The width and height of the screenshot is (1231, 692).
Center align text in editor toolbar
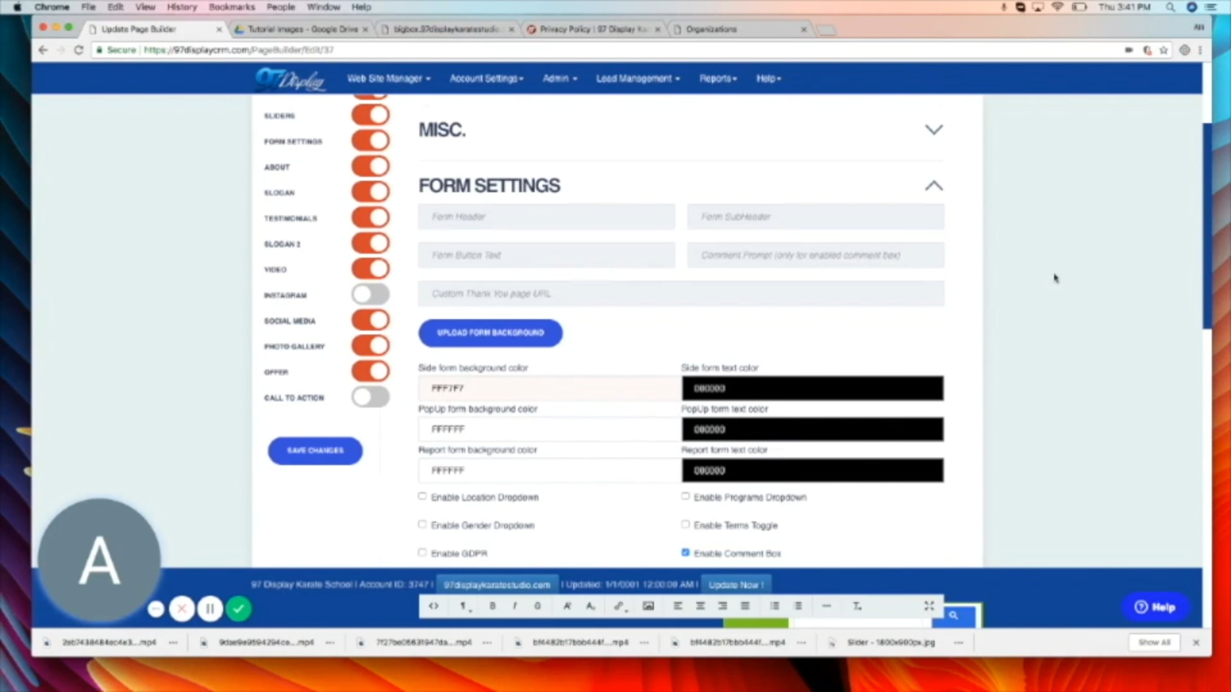click(700, 606)
